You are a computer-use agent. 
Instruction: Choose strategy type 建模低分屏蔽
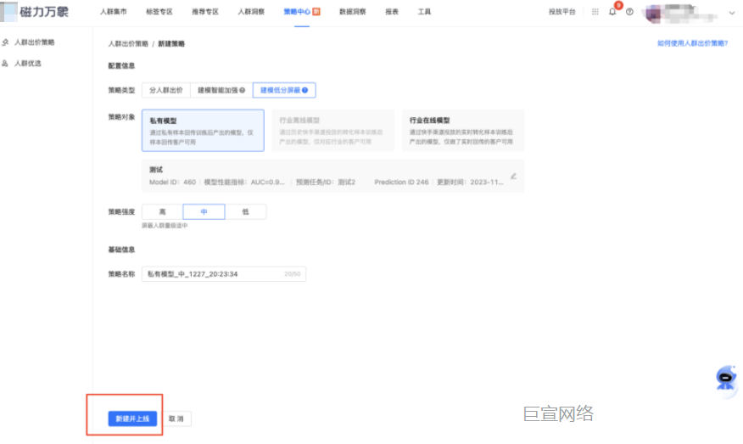coord(284,90)
